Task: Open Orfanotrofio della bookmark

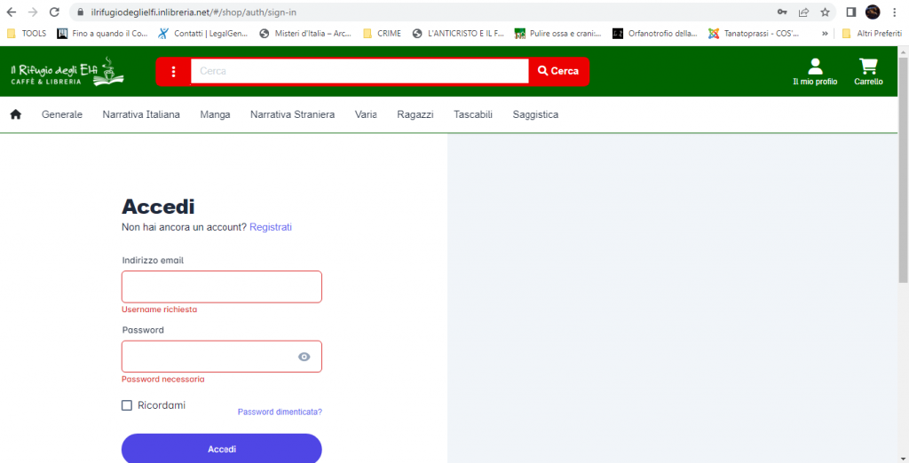Action: [655, 34]
